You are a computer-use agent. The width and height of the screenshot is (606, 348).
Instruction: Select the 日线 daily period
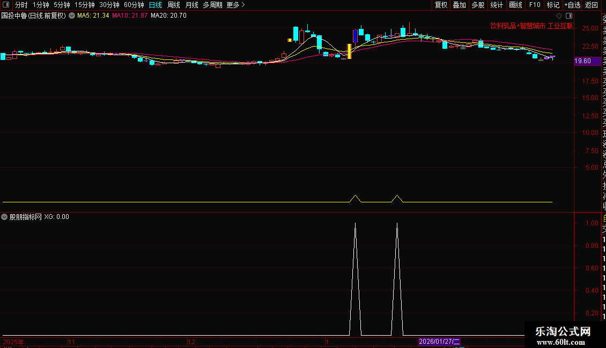tap(156, 5)
